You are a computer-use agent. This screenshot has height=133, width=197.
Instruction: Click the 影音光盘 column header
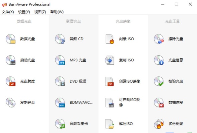[x=73, y=21]
